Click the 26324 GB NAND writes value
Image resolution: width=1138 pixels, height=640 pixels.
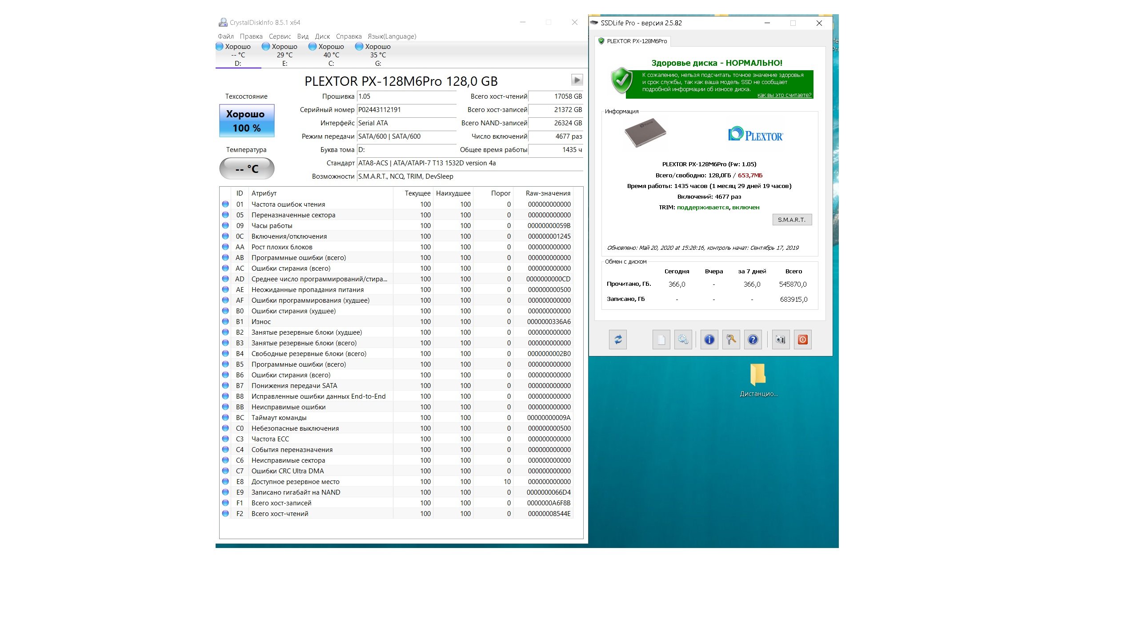click(x=556, y=123)
